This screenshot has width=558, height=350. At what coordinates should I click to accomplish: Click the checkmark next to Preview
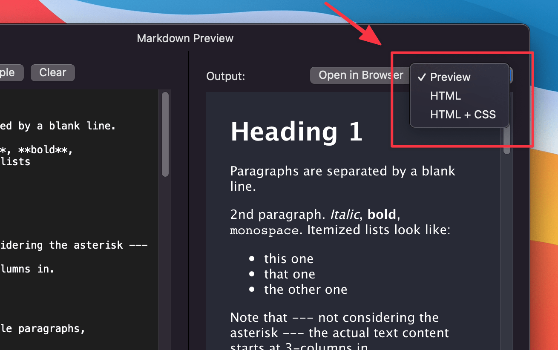(422, 77)
